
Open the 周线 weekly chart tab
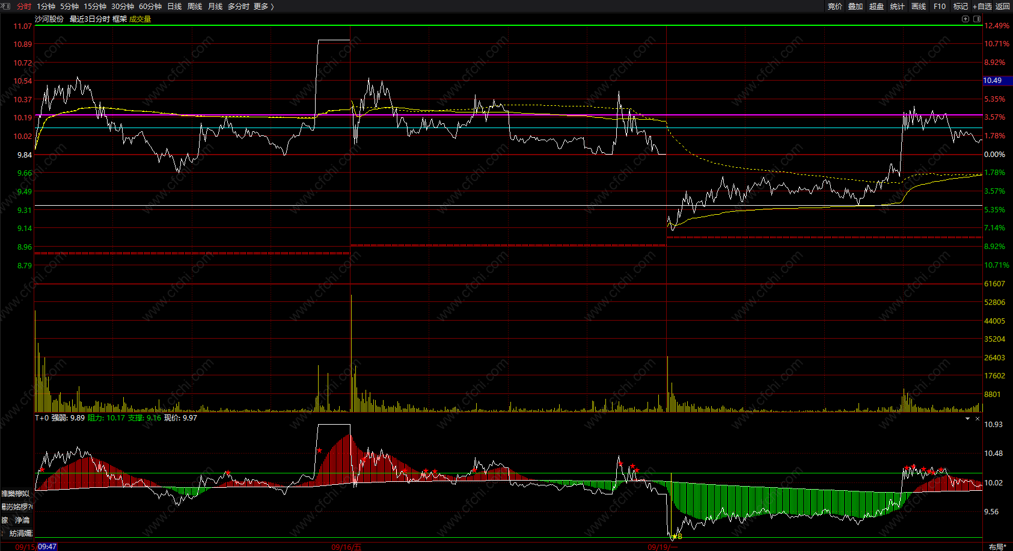195,6
